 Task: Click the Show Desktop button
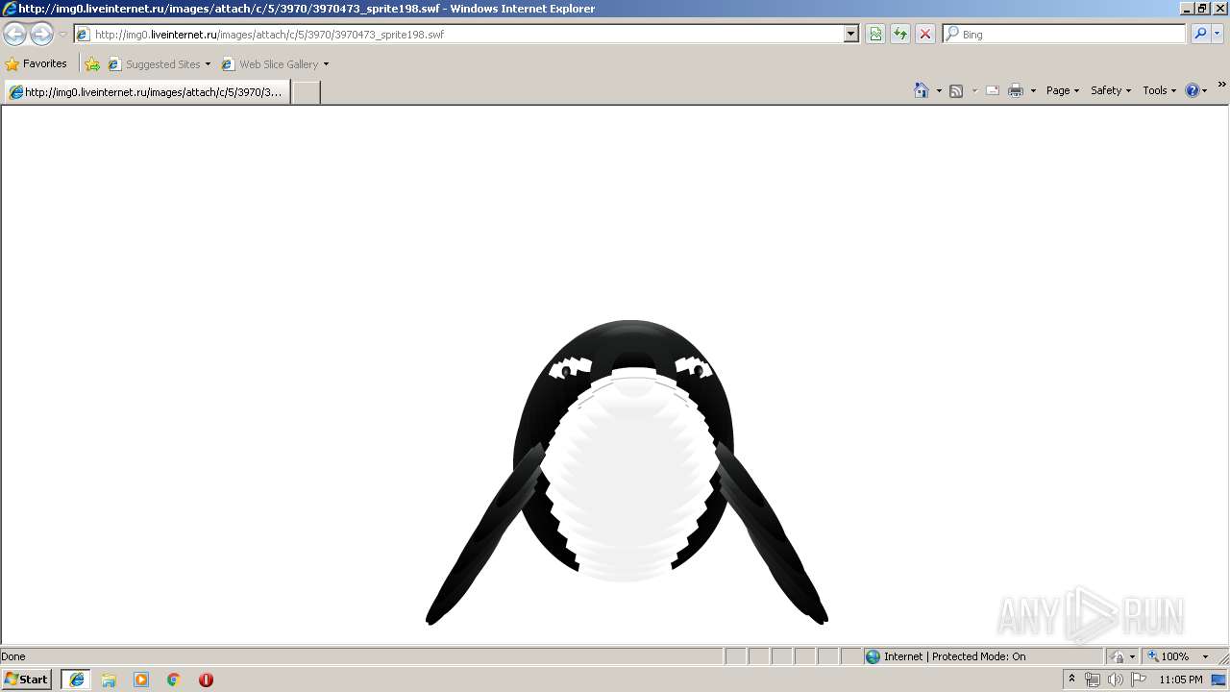[1220, 680]
